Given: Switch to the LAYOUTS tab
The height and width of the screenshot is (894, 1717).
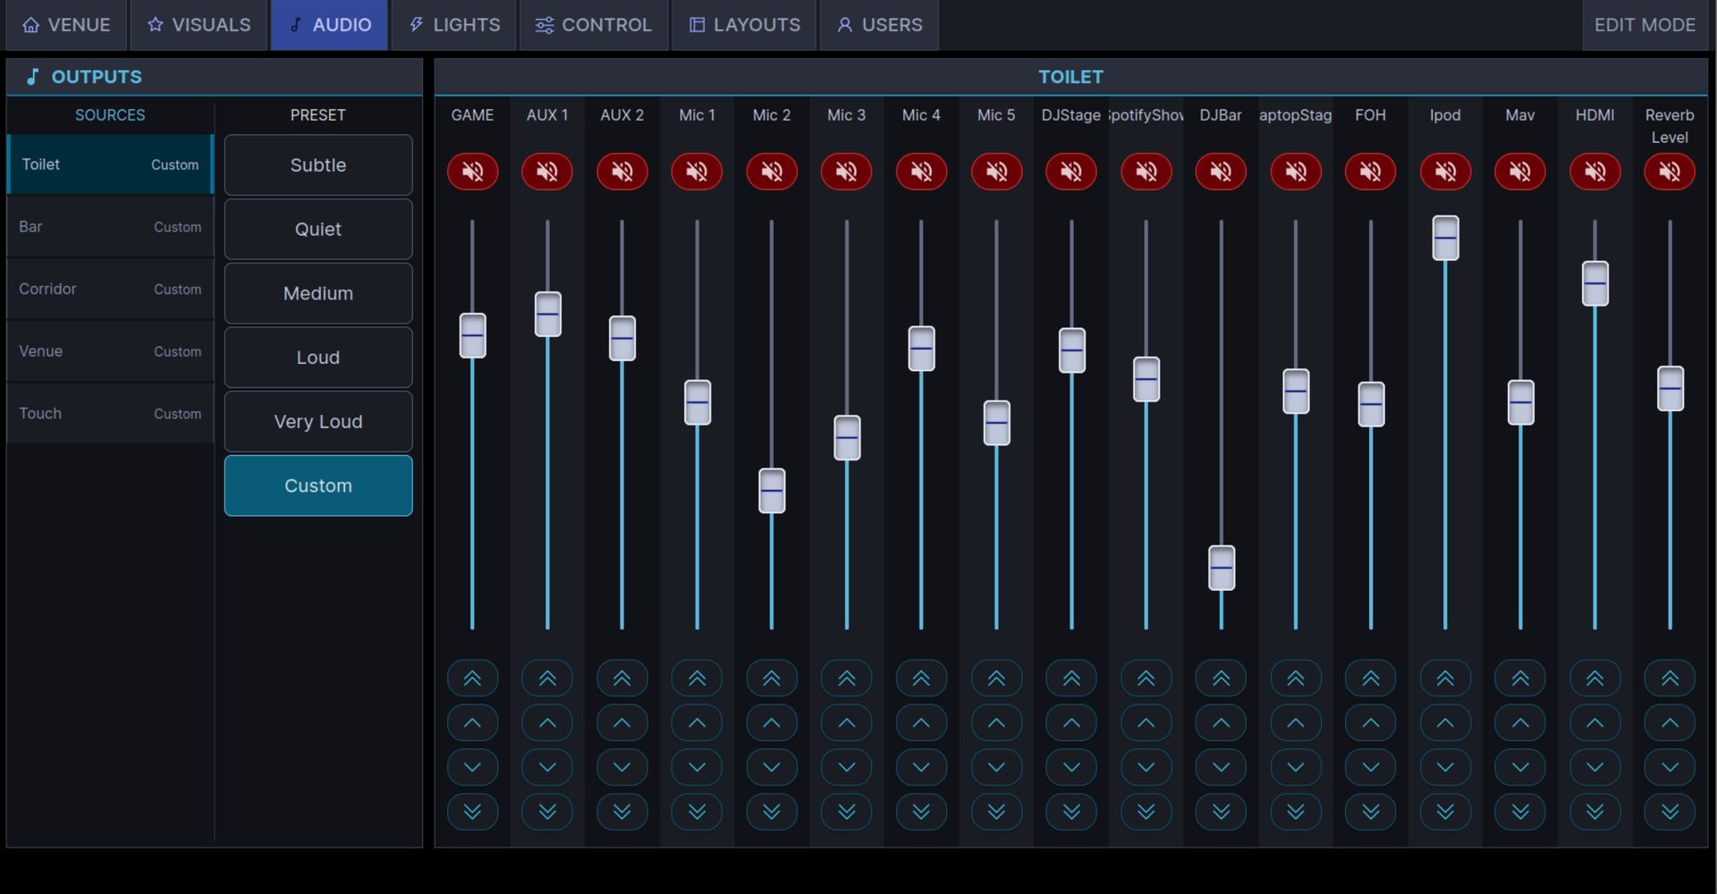Looking at the screenshot, I should coord(745,25).
